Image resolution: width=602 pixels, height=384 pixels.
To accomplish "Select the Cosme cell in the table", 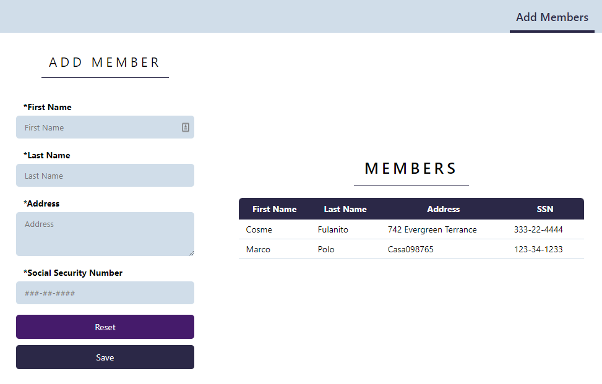I will [259, 229].
